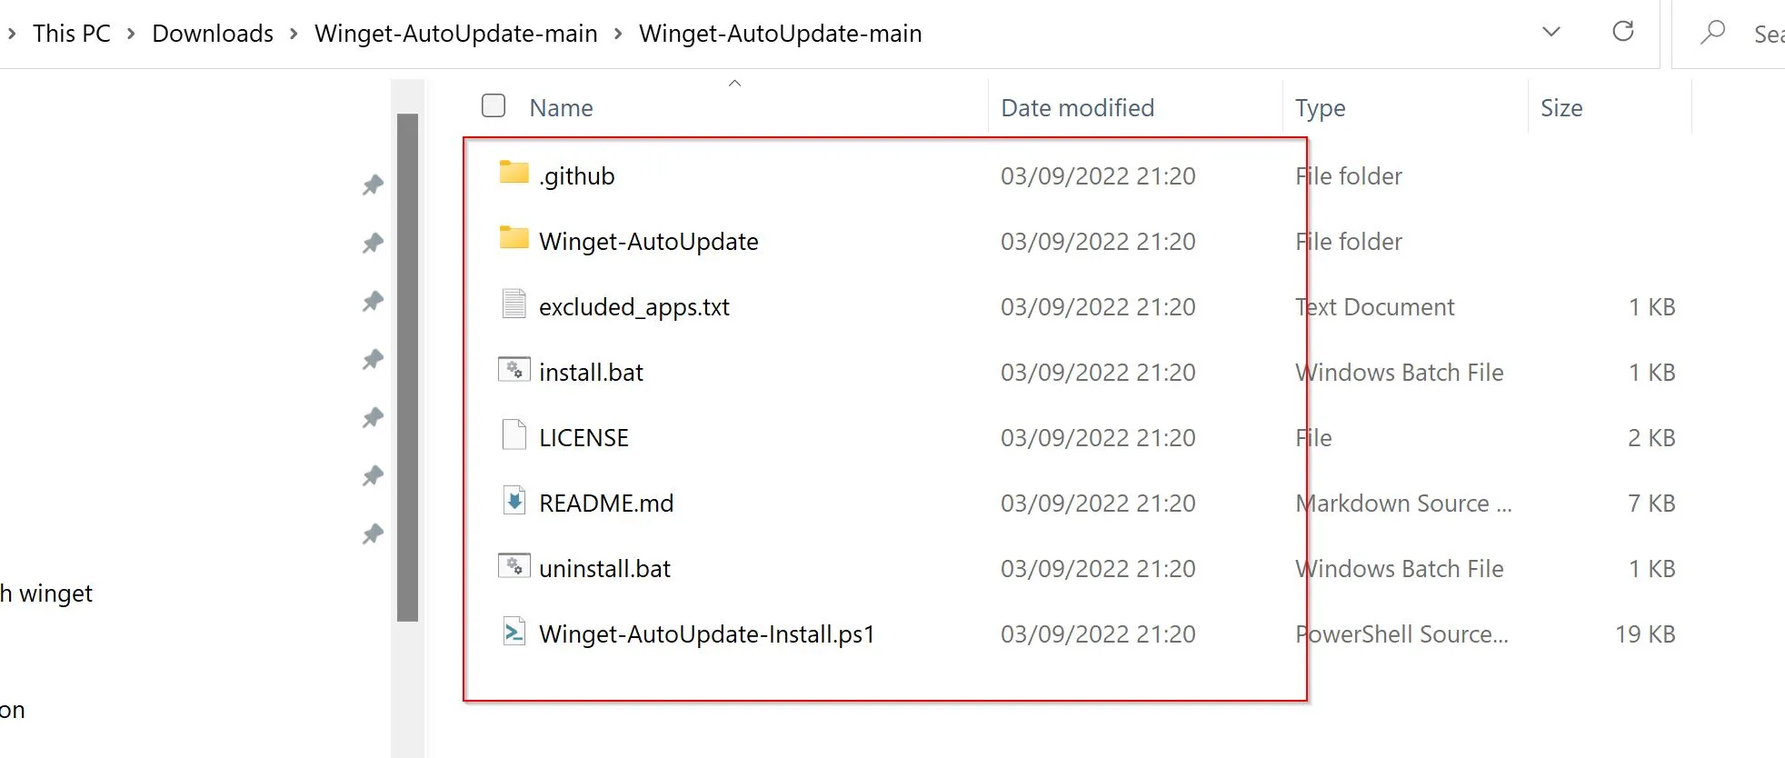This screenshot has height=758, width=1785.
Task: Toggle the select-all checkbox beside Name
Action: coord(494,105)
